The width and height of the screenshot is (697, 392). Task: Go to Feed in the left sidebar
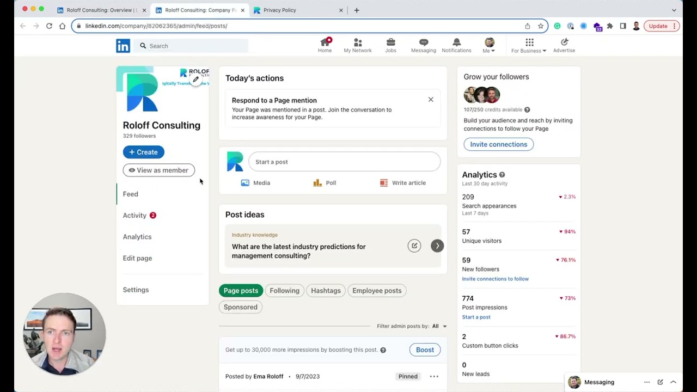pyautogui.click(x=131, y=194)
